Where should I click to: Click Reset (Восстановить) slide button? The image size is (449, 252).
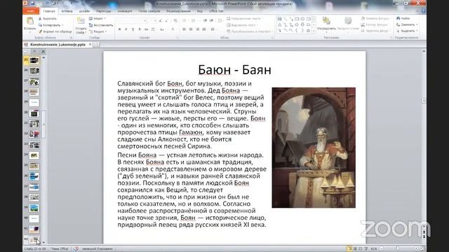click(101, 25)
